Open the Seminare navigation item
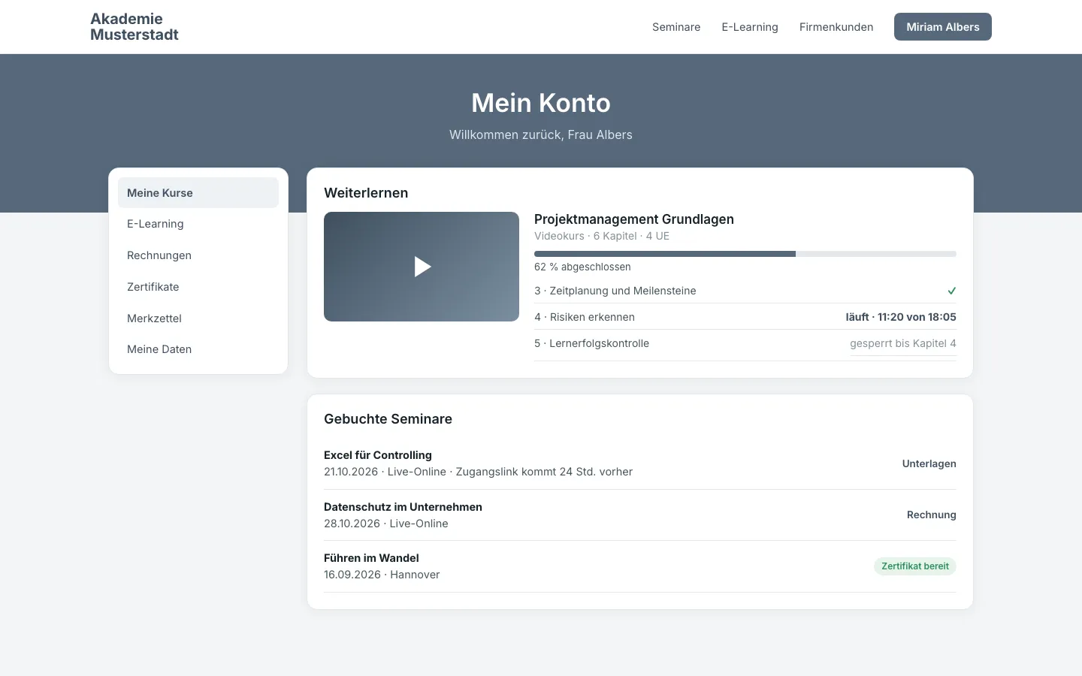The height and width of the screenshot is (676, 1082). (x=676, y=27)
